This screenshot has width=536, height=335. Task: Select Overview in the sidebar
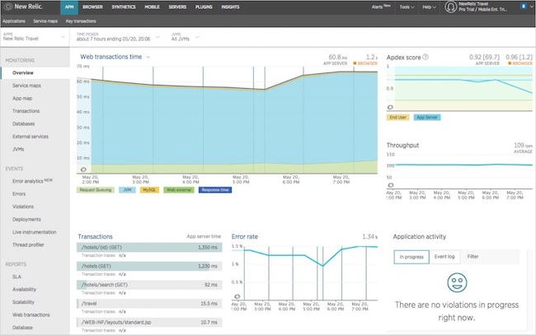coord(35,73)
